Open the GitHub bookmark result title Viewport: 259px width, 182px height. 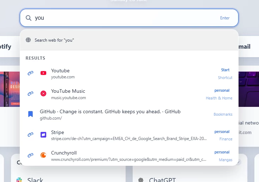pos(110,112)
